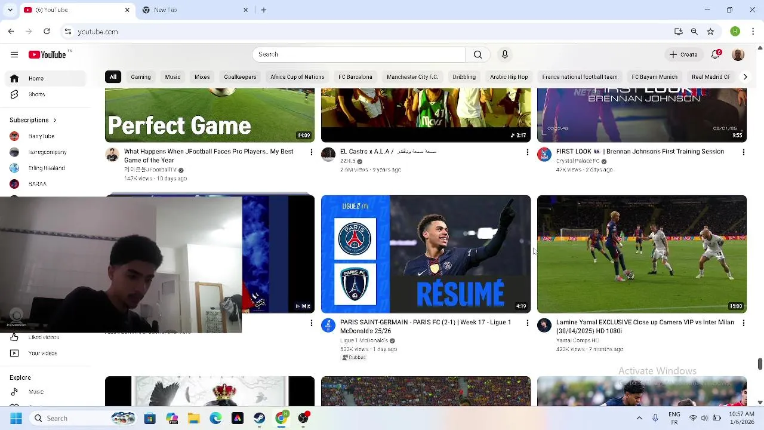This screenshot has height=430, width=764.
Task: Open Steam from the taskbar
Action: pos(259,418)
